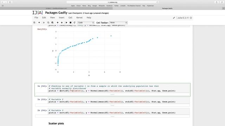Copy the selected cell icon
The width and height of the screenshot is (225, 126).
pyautogui.click(x=48, y=22)
